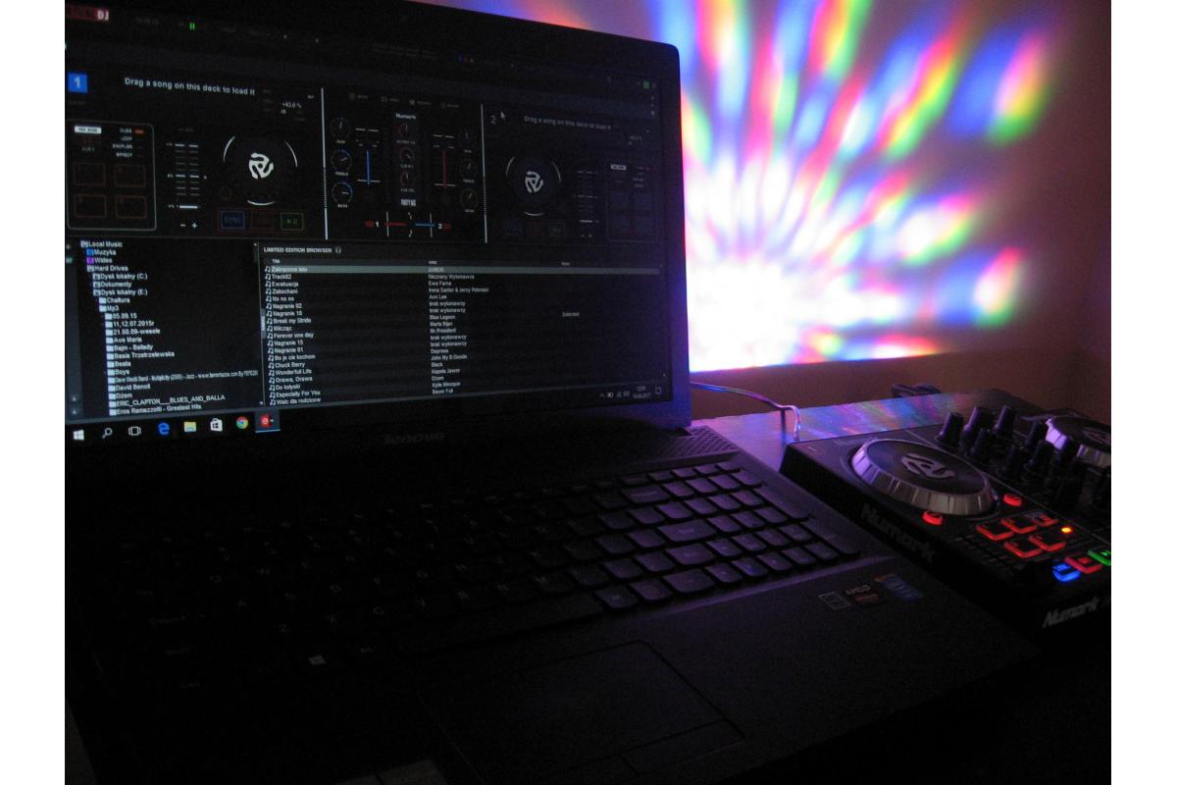Select the Wideo folder in the tree

(100, 260)
